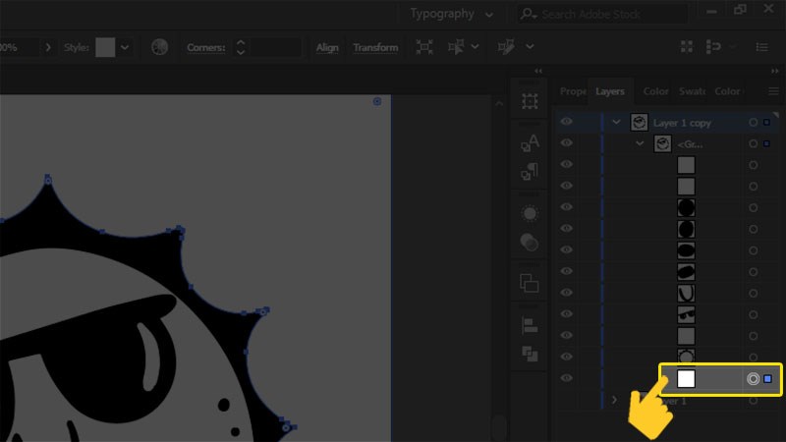
Task: Click blue selection square of white sublayer
Action: click(x=767, y=379)
